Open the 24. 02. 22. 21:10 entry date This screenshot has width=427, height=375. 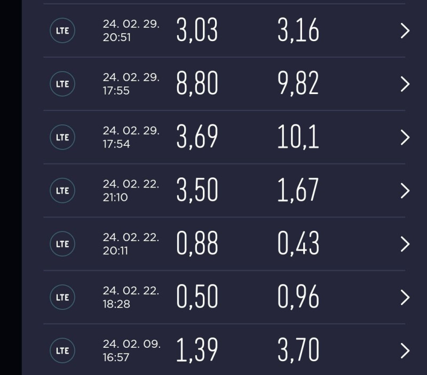(131, 191)
